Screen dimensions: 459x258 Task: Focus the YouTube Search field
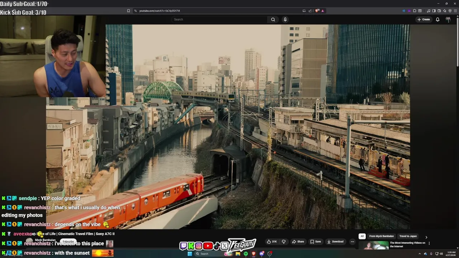(219, 19)
